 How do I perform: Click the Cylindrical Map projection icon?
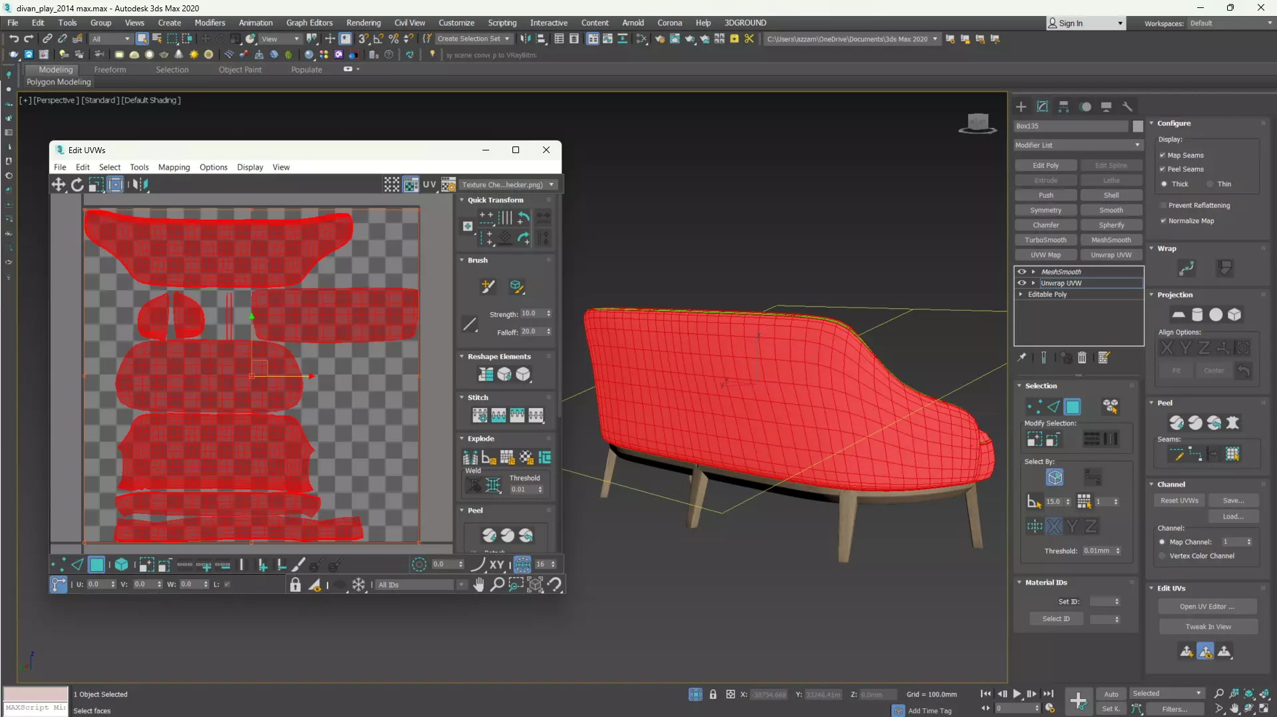(x=1197, y=314)
